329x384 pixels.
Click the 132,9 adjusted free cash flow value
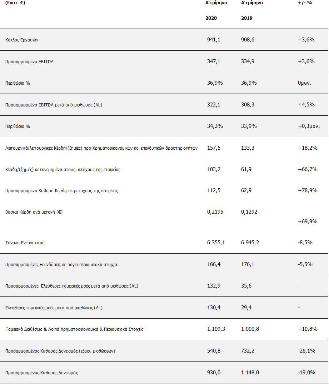pos(214,286)
